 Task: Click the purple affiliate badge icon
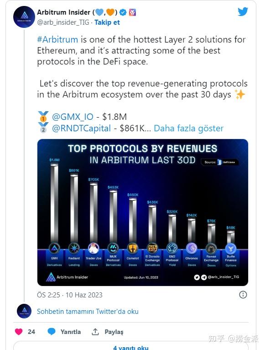(133, 12)
